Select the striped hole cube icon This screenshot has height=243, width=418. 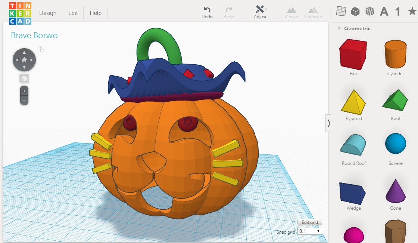coord(370,11)
